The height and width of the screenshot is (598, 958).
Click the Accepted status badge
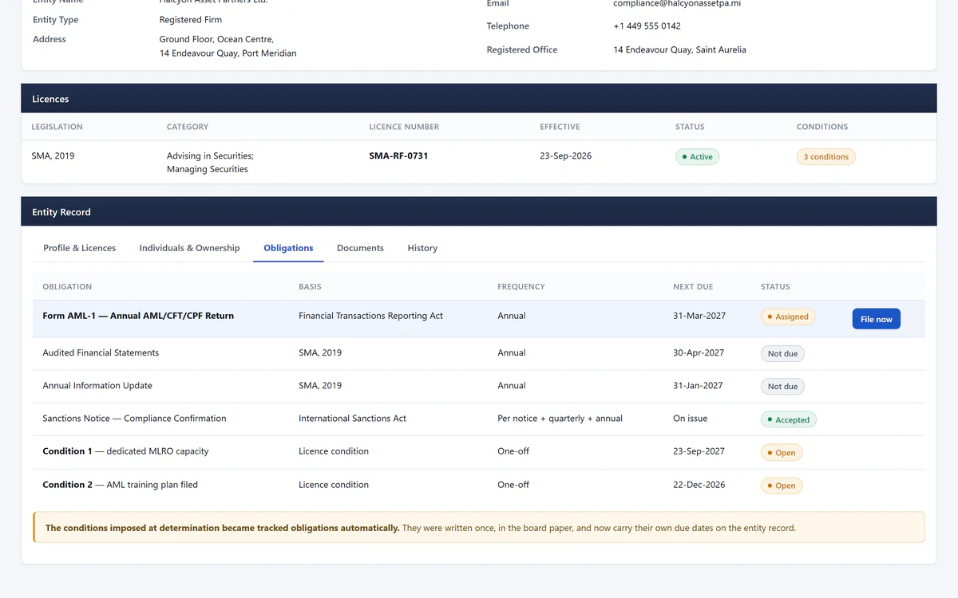click(x=789, y=419)
